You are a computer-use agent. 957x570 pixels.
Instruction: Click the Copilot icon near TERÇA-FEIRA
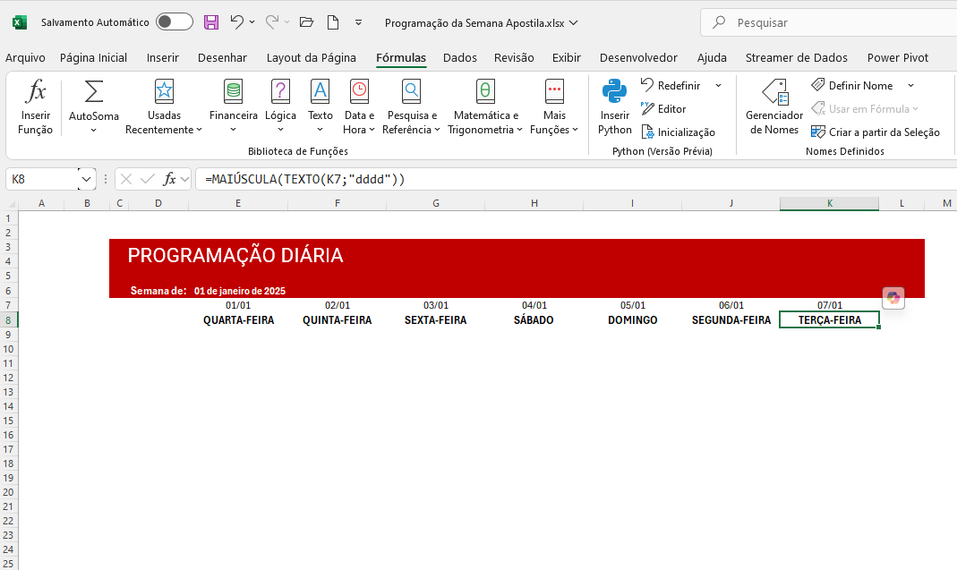893,298
